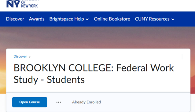Open the more options ellipsis menu
The height and width of the screenshot is (112, 195).
tap(59, 102)
